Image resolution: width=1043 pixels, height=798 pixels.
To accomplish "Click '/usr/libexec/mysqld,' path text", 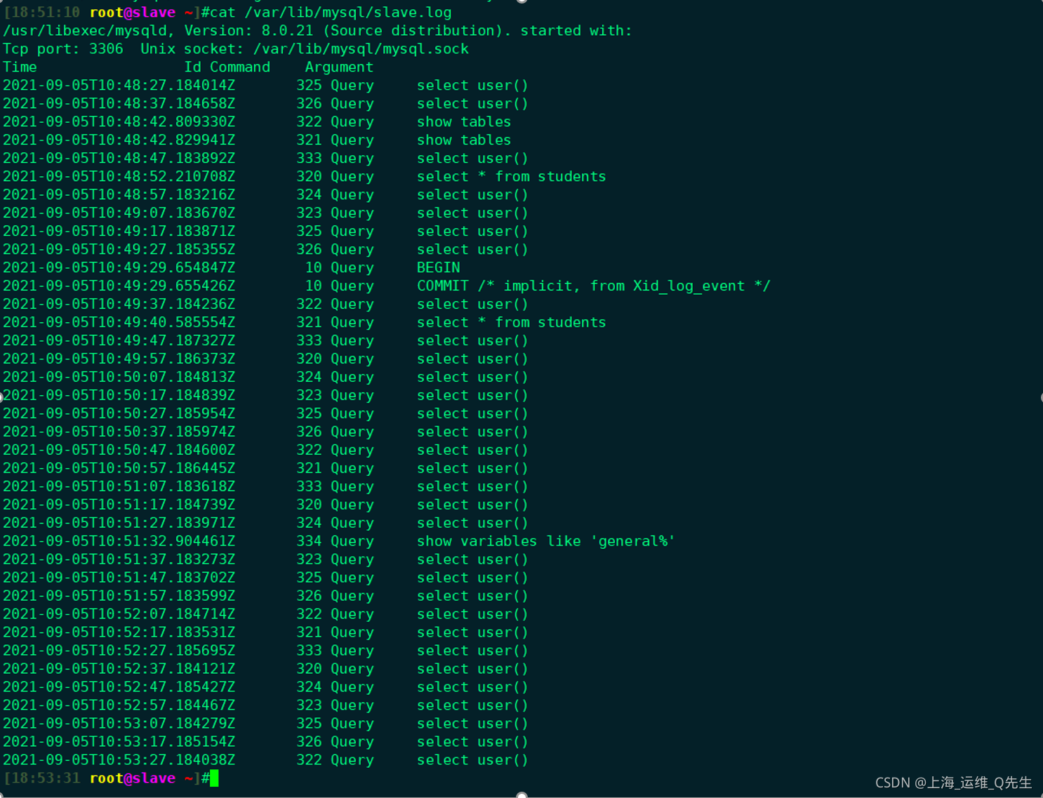I will click(x=89, y=31).
